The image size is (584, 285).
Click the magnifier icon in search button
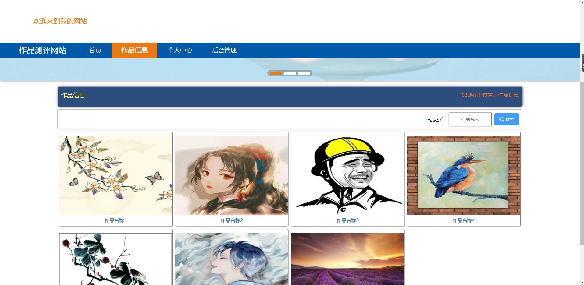click(x=501, y=119)
